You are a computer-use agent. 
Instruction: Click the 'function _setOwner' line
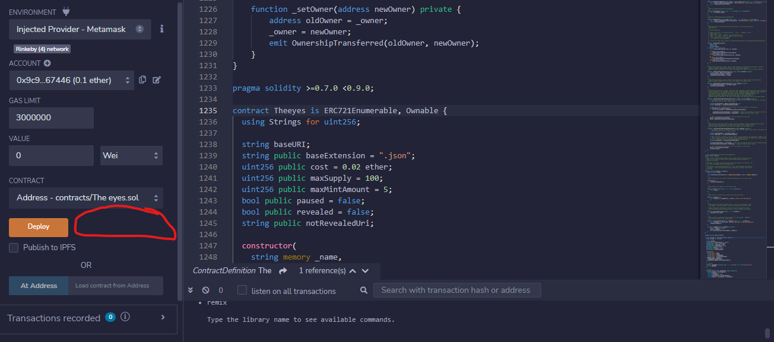[x=356, y=9]
